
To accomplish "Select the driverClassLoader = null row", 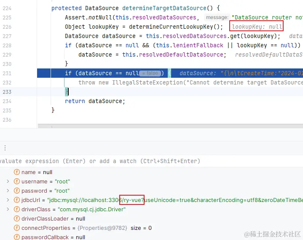I will pyautogui.click(x=152, y=218).
